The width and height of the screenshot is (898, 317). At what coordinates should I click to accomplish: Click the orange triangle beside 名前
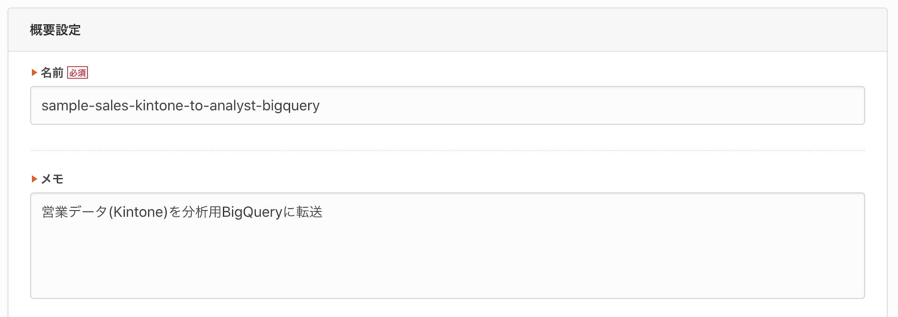coord(34,72)
